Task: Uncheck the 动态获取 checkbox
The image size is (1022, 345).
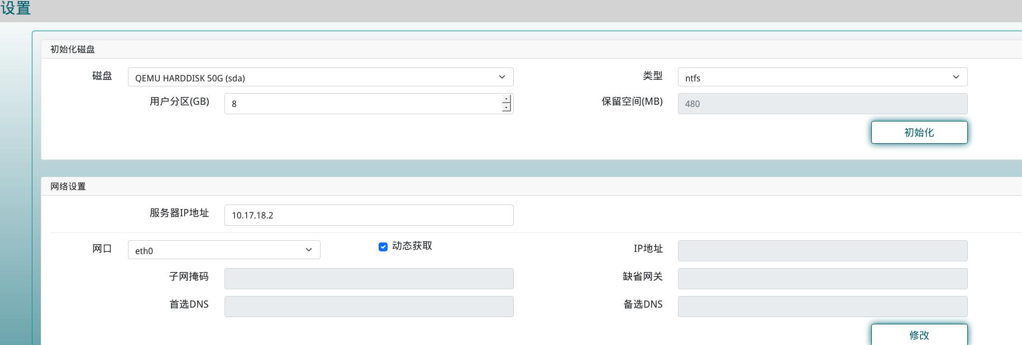Action: [383, 247]
